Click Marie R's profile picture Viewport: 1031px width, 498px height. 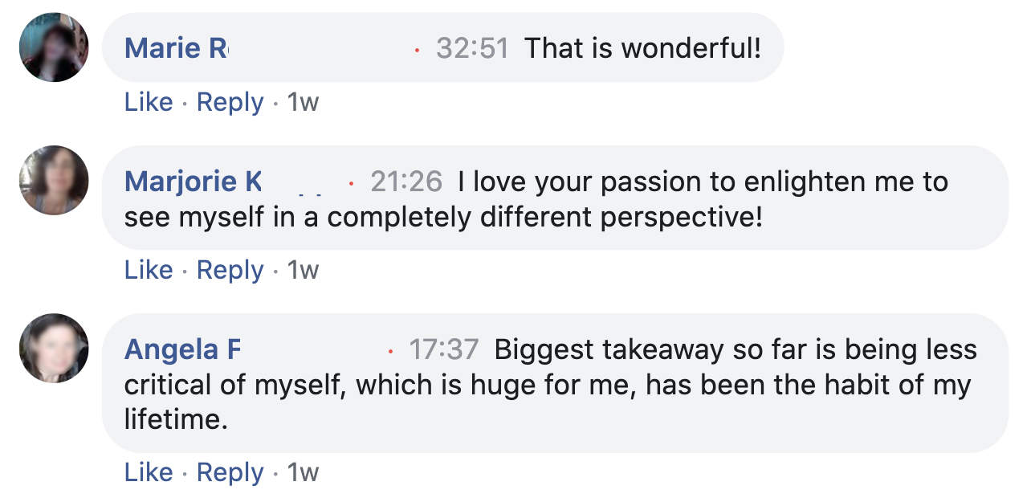pos(54,47)
